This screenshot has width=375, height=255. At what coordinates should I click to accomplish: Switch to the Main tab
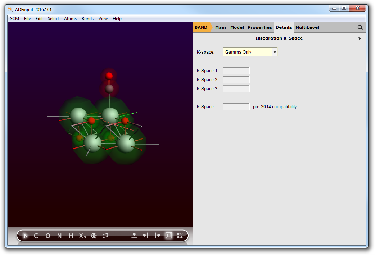[x=221, y=27]
